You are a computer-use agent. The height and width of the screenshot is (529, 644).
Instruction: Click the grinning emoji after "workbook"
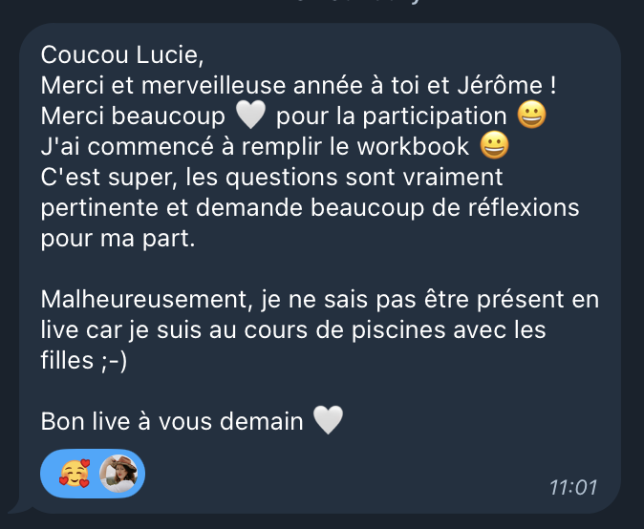click(x=495, y=146)
